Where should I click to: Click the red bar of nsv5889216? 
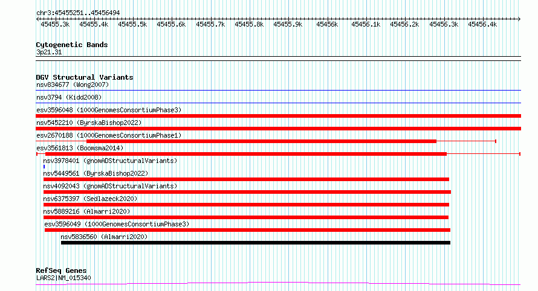245,217
